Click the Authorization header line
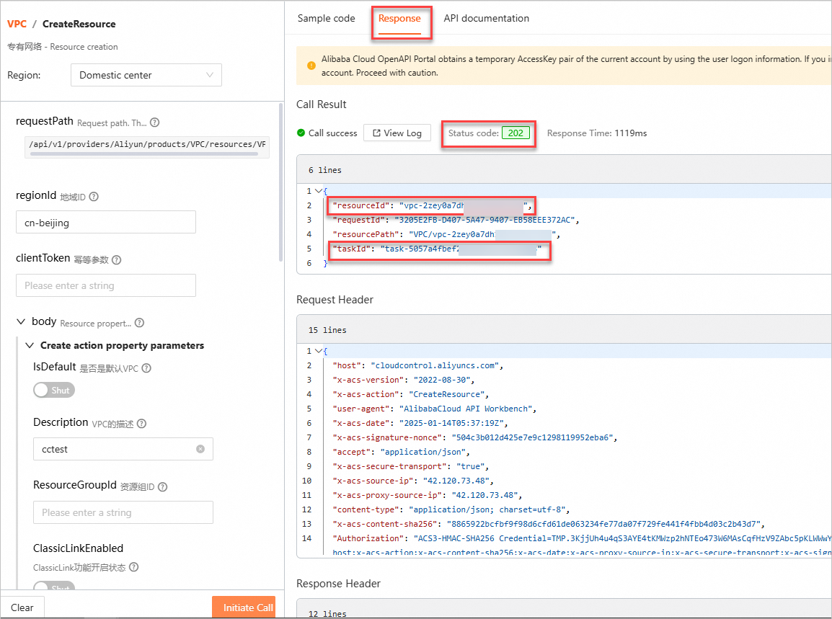 [x=582, y=538]
